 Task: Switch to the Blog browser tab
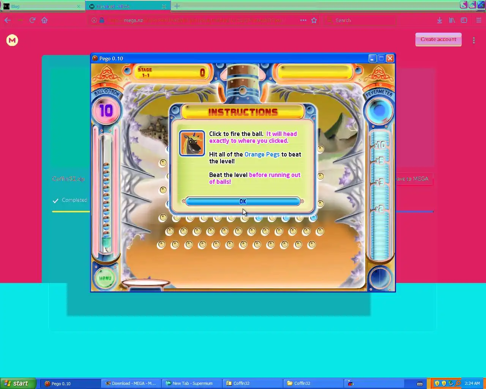tap(42, 6)
